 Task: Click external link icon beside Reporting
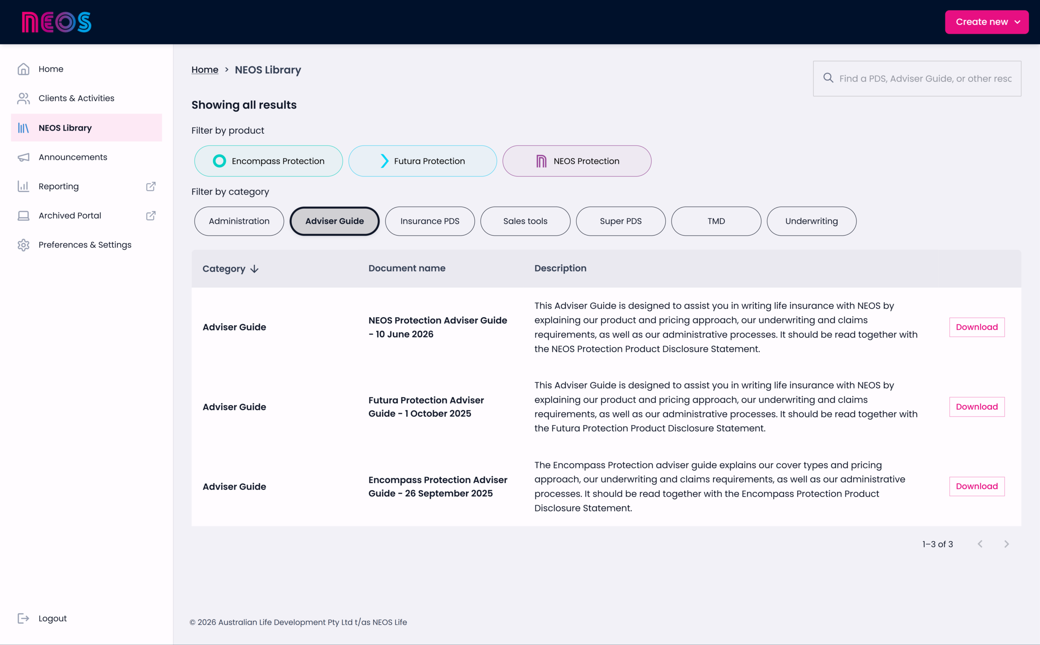[151, 186]
